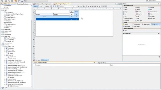
Task: Collapse the Column Groups tree node
Action: (x=5, y=52)
